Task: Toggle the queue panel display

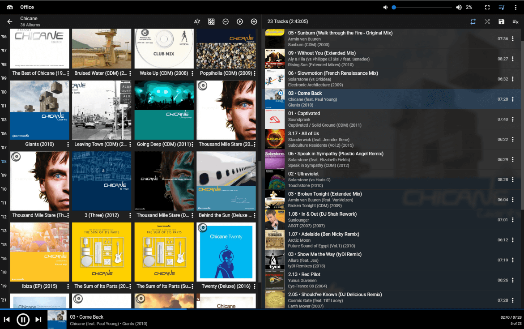Action: click(501, 7)
